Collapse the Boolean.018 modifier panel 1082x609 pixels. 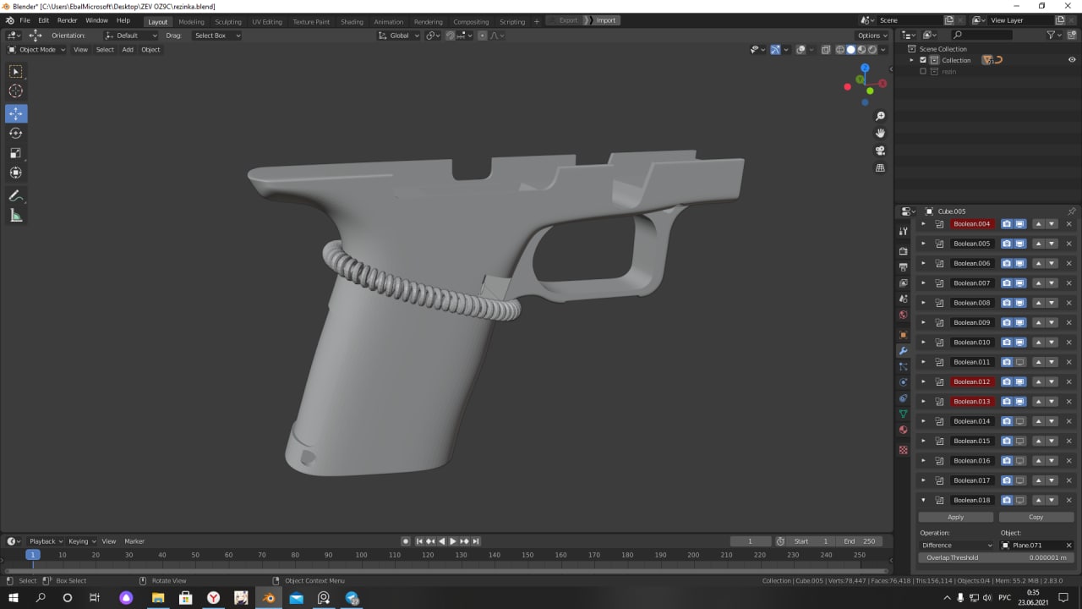923,500
